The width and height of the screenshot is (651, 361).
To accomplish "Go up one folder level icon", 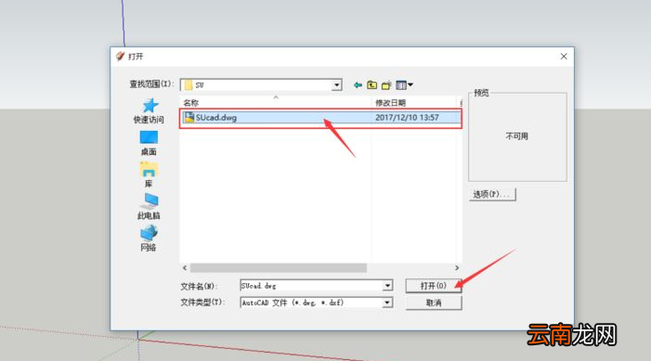I will (372, 85).
